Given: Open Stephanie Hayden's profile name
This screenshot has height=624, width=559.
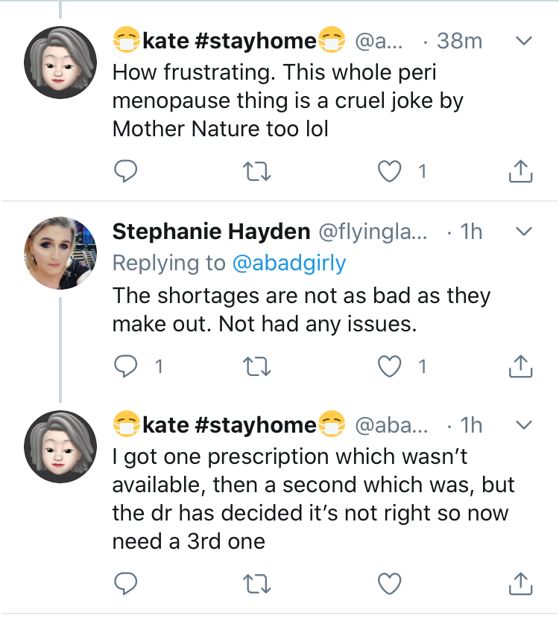Looking at the screenshot, I should (x=211, y=232).
